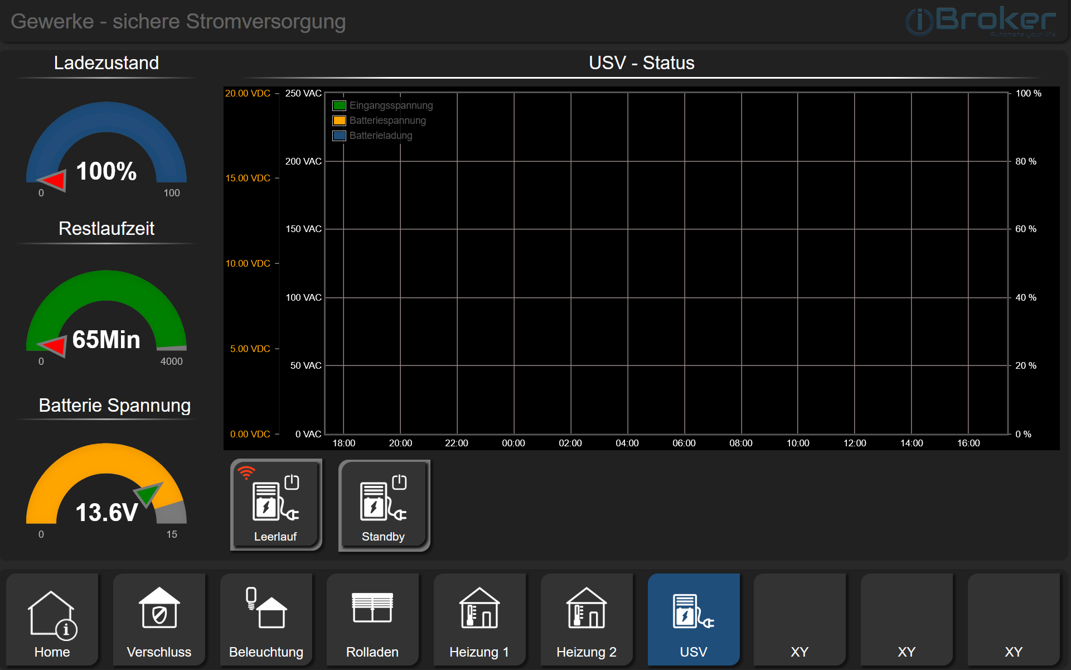Switch to the first XY tab

click(x=800, y=619)
